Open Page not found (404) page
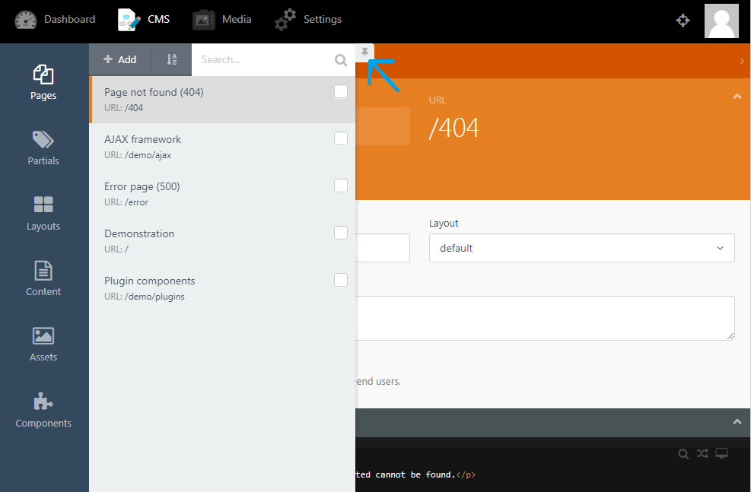 (x=222, y=100)
